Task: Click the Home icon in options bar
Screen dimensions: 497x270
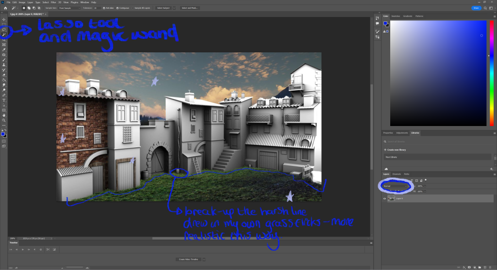Action: click(x=5, y=8)
